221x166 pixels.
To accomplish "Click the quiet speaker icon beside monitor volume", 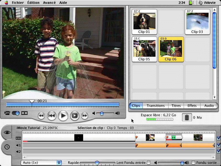I will tap(94, 113).
